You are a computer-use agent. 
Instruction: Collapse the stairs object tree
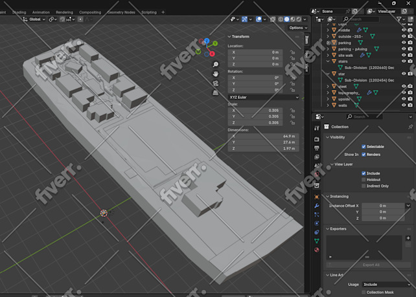[x=328, y=61]
